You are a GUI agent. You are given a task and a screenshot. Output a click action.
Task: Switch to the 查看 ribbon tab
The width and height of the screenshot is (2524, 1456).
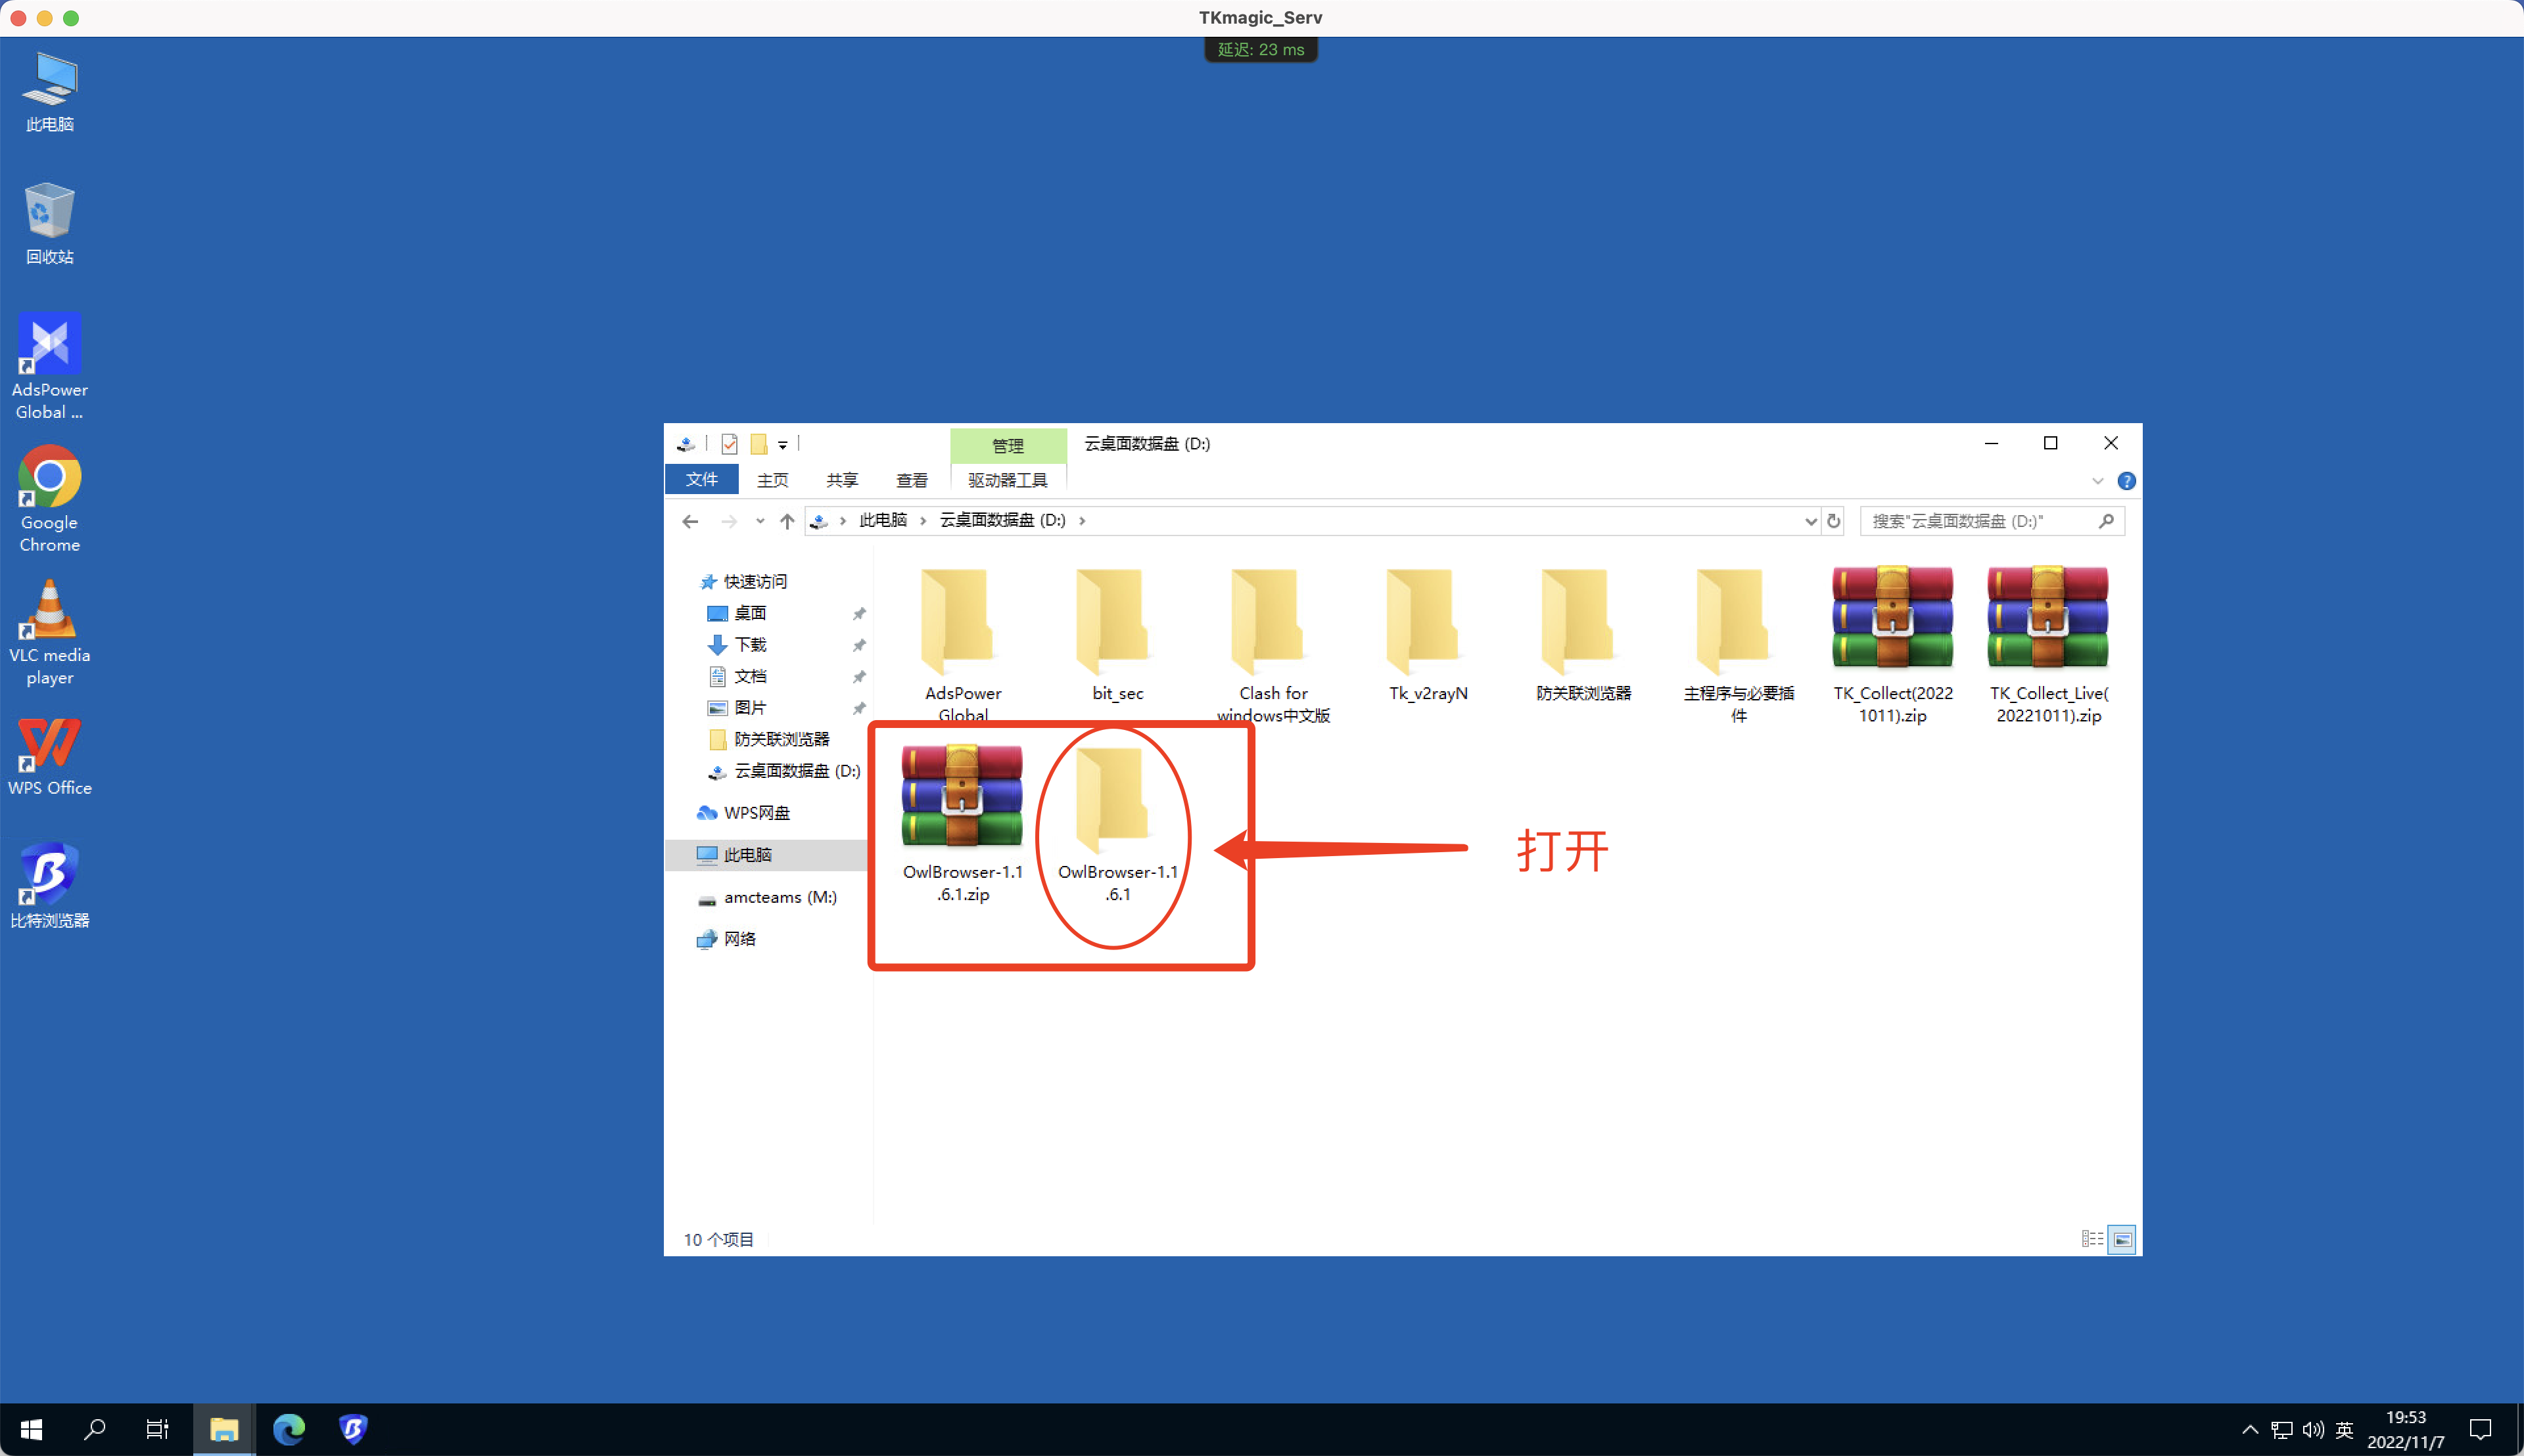pos(912,480)
